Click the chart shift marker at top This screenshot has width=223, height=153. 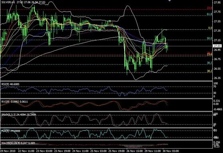point(169,1)
